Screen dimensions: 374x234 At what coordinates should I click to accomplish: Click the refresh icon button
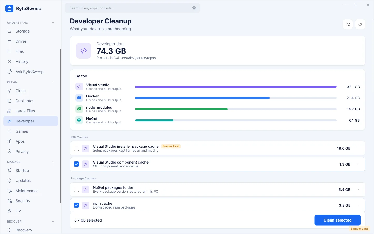[360, 24]
